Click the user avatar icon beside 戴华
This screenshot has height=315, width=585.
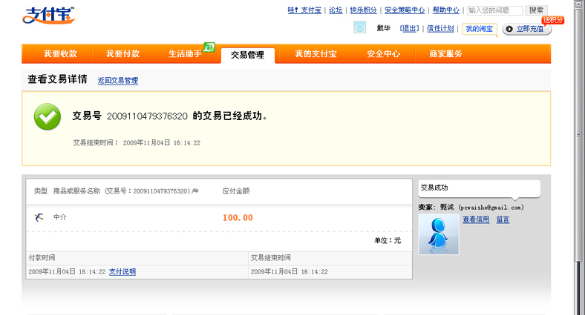click(x=359, y=28)
